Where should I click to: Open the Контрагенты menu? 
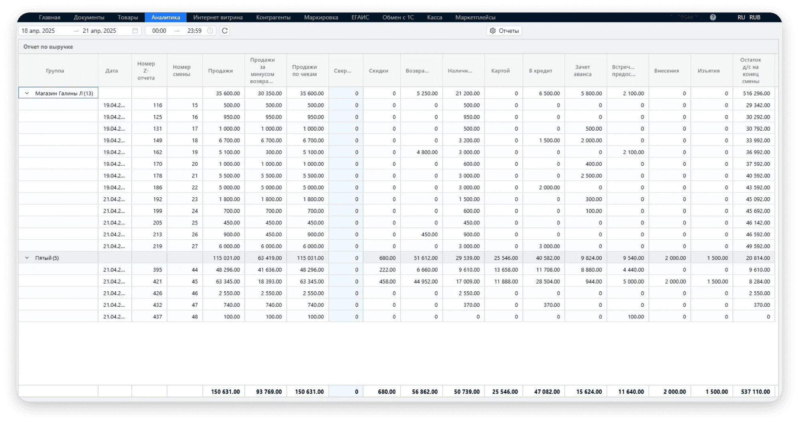coord(273,18)
